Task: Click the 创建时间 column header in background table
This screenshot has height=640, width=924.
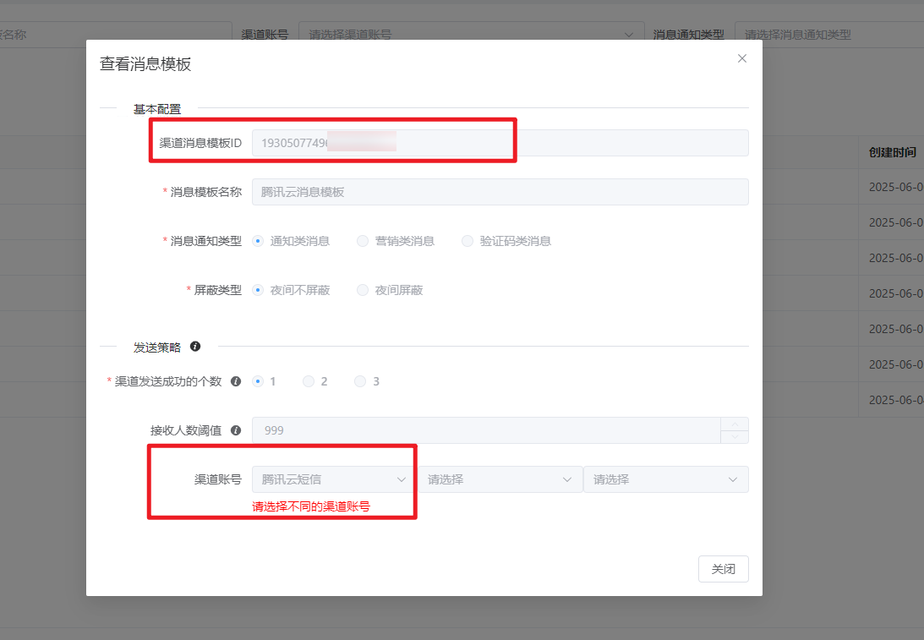Action: [x=892, y=152]
